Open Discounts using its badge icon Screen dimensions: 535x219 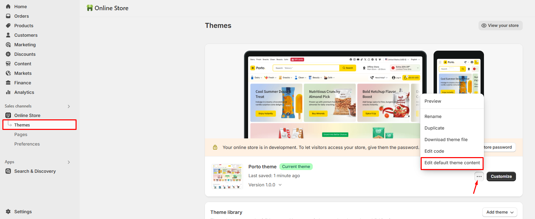[x=8, y=54]
